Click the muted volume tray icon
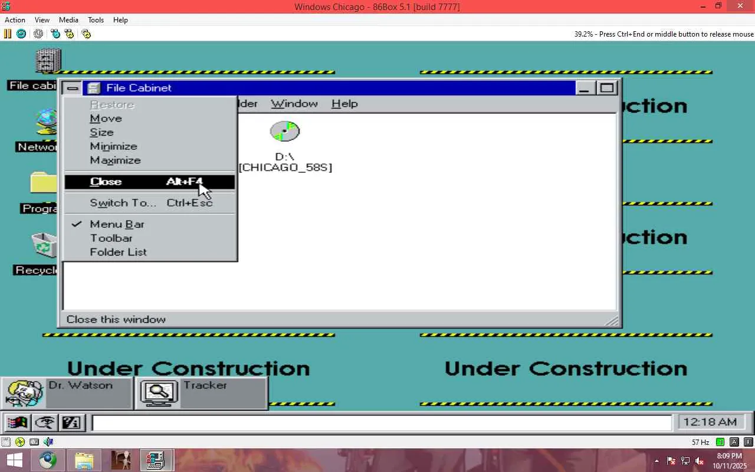 (700, 461)
